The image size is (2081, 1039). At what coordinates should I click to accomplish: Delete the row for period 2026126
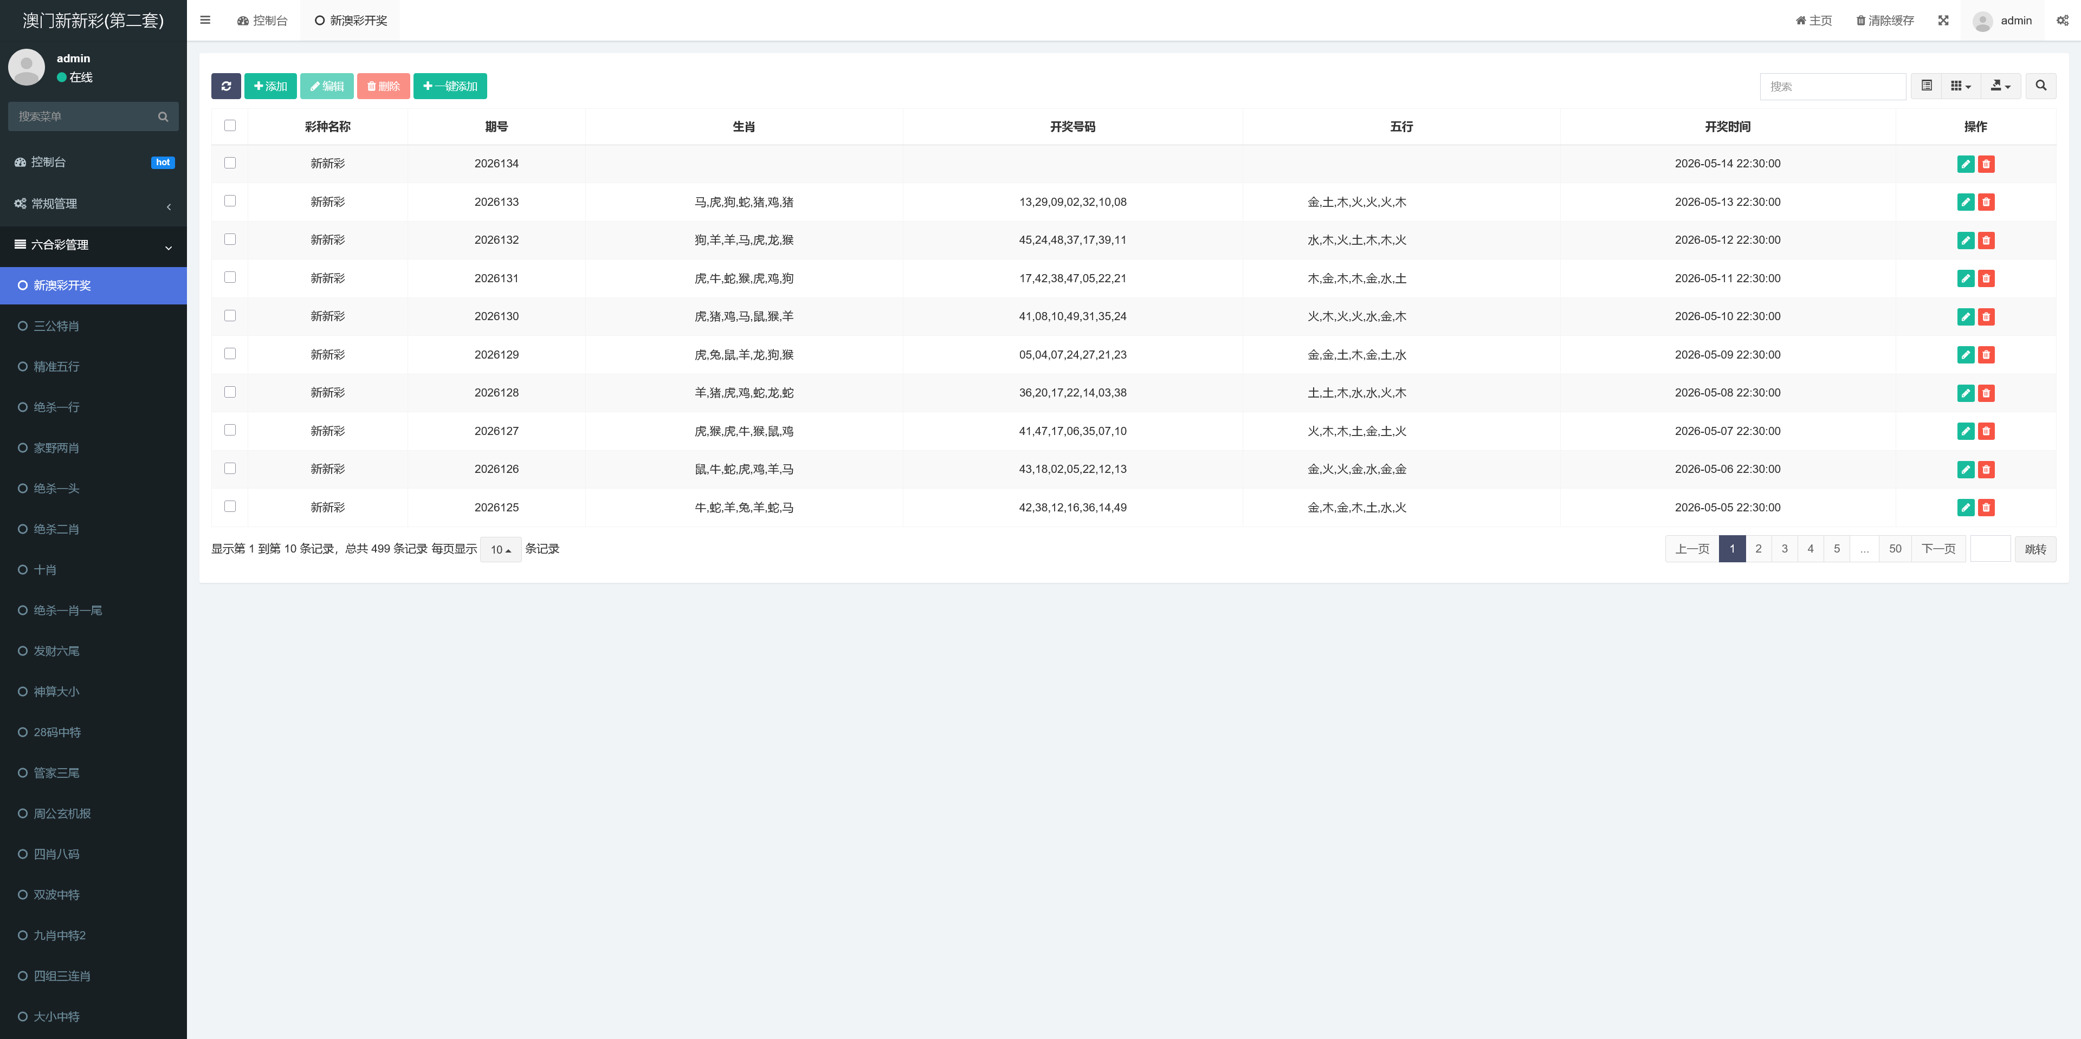[x=1986, y=469]
